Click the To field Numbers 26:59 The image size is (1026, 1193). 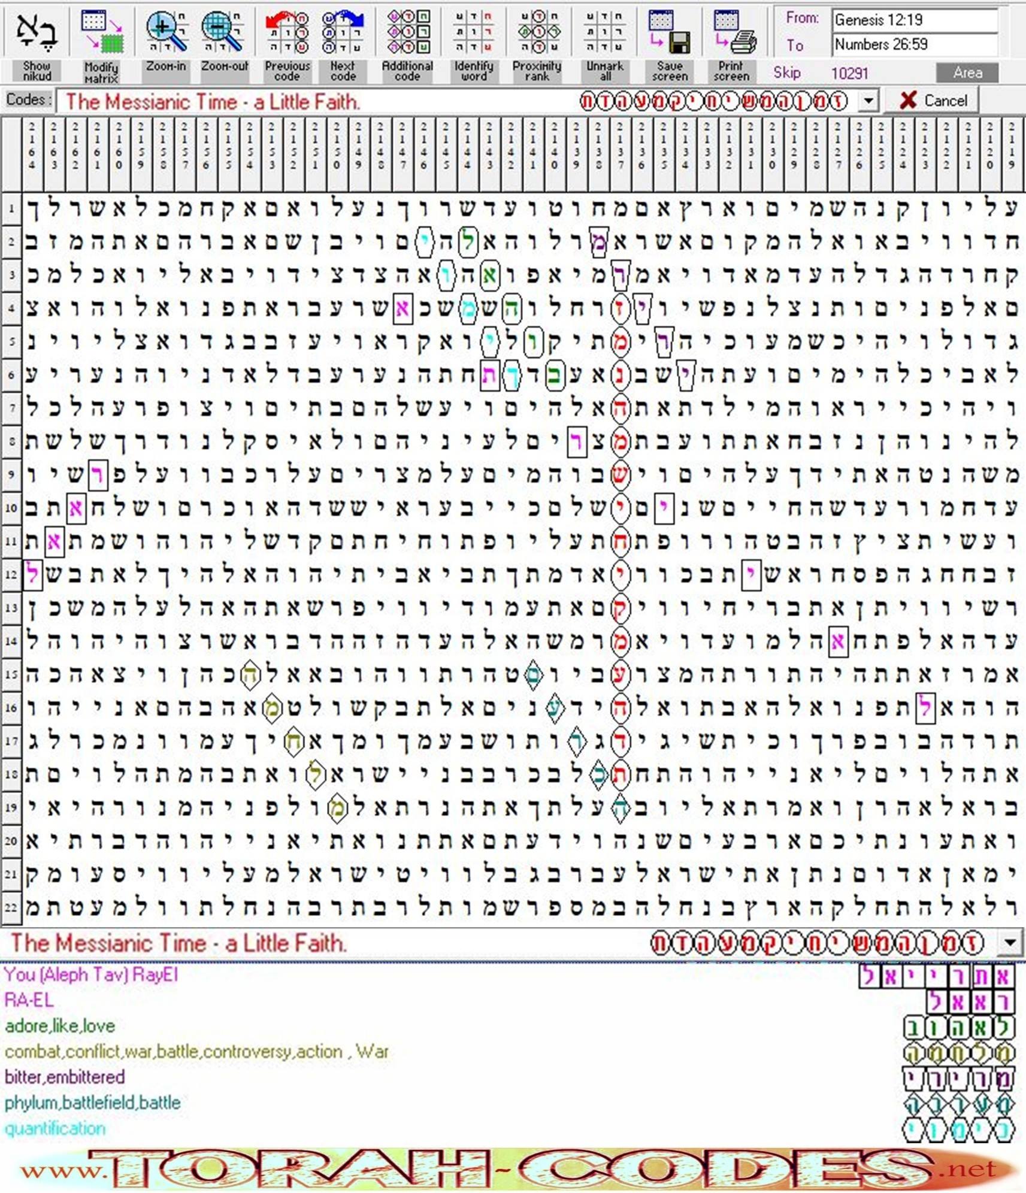915,44
